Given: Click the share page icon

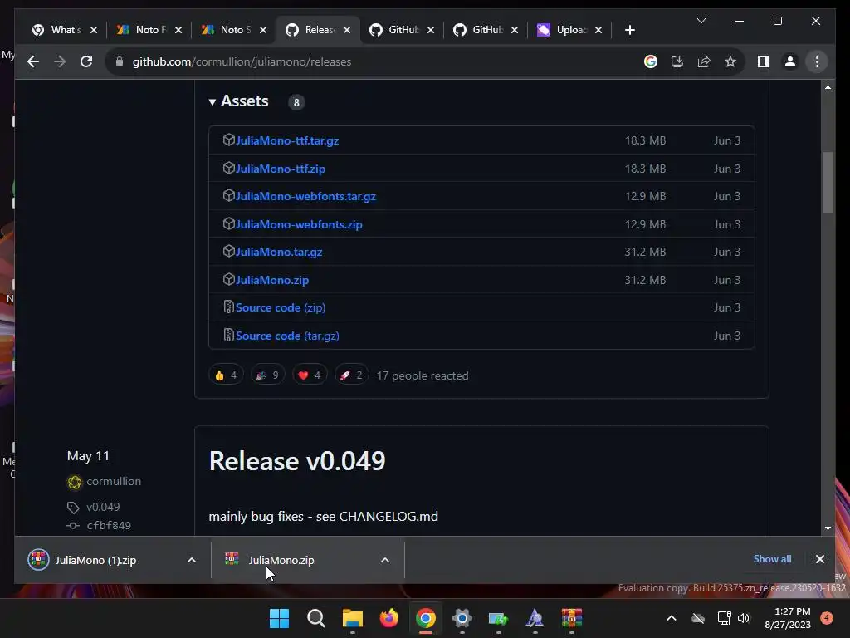Looking at the screenshot, I should pos(704,61).
